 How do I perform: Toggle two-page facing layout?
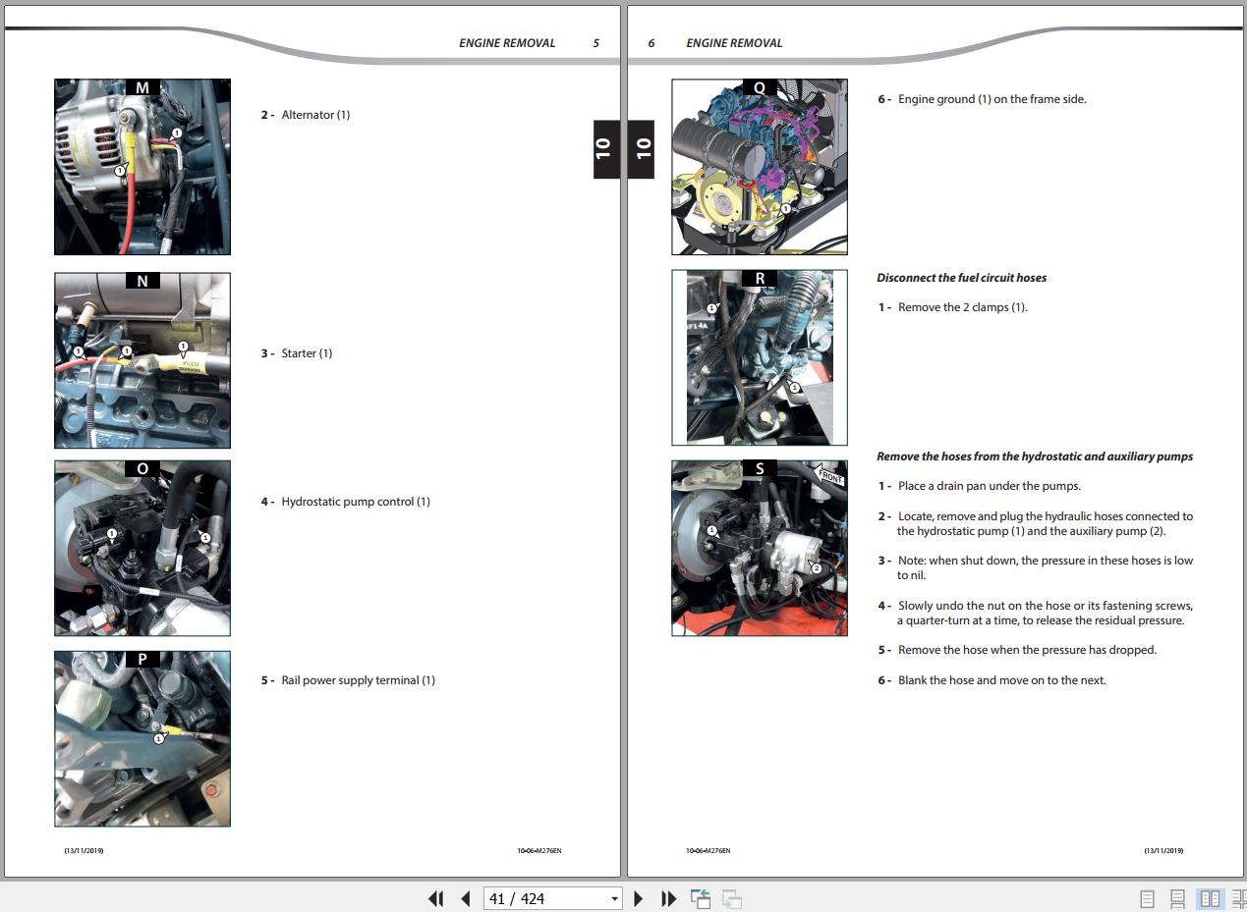(1210, 898)
